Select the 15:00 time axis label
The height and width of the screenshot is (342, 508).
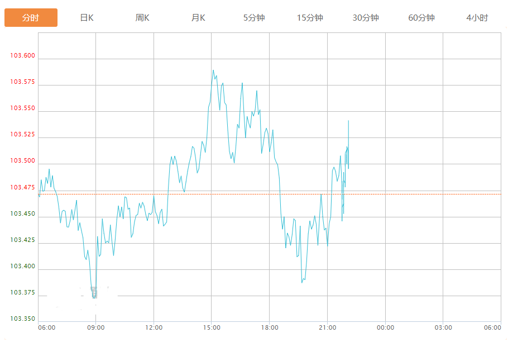click(x=212, y=327)
